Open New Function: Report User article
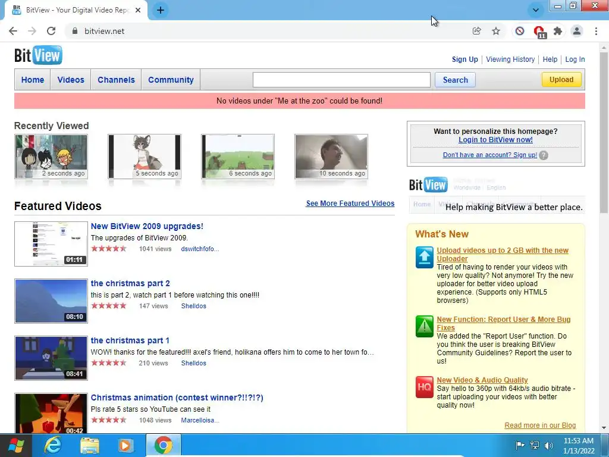This screenshot has height=457, width=609. (503, 323)
